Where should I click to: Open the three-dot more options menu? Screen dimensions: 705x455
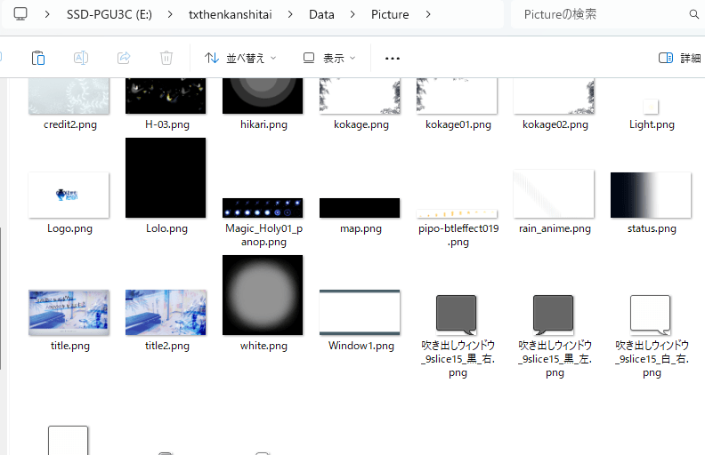pos(393,58)
